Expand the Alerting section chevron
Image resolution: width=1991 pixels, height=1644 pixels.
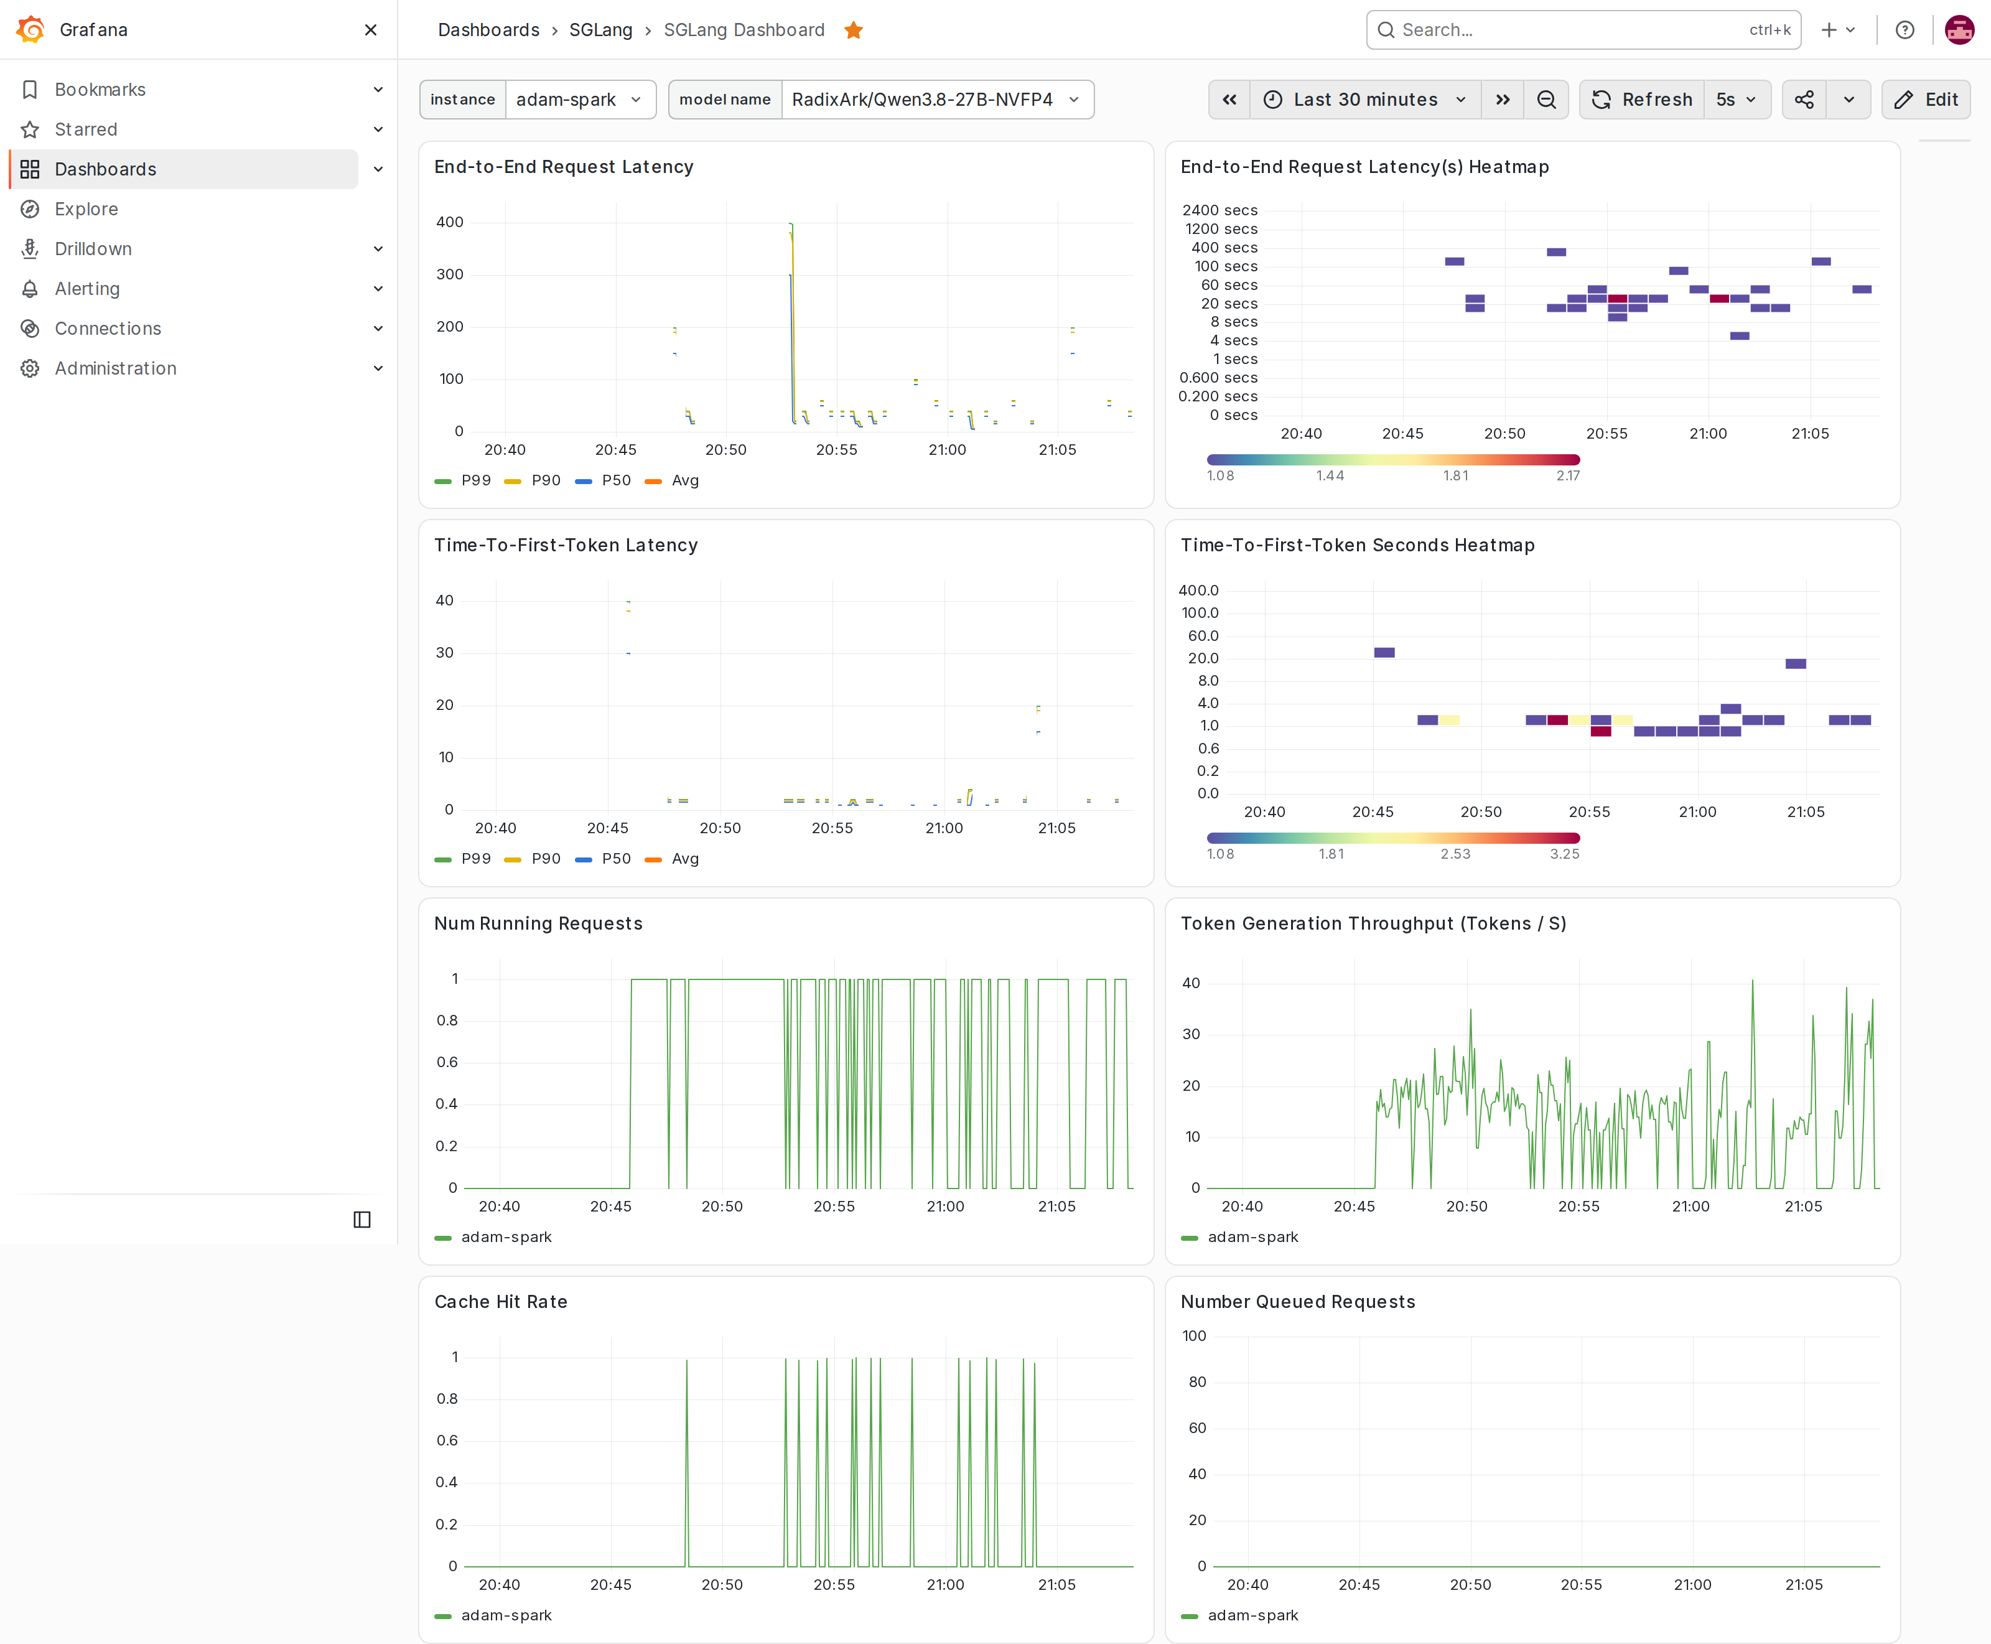point(378,288)
